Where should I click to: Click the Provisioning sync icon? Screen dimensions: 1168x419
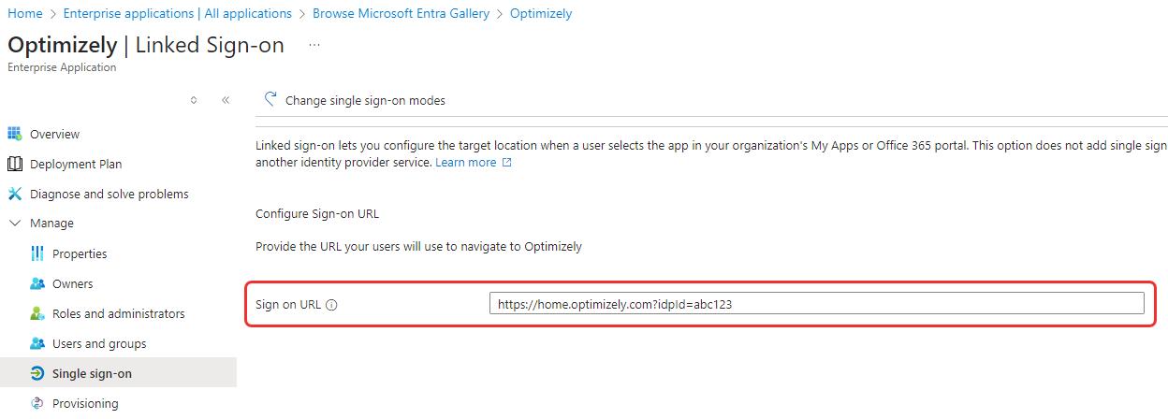(37, 403)
